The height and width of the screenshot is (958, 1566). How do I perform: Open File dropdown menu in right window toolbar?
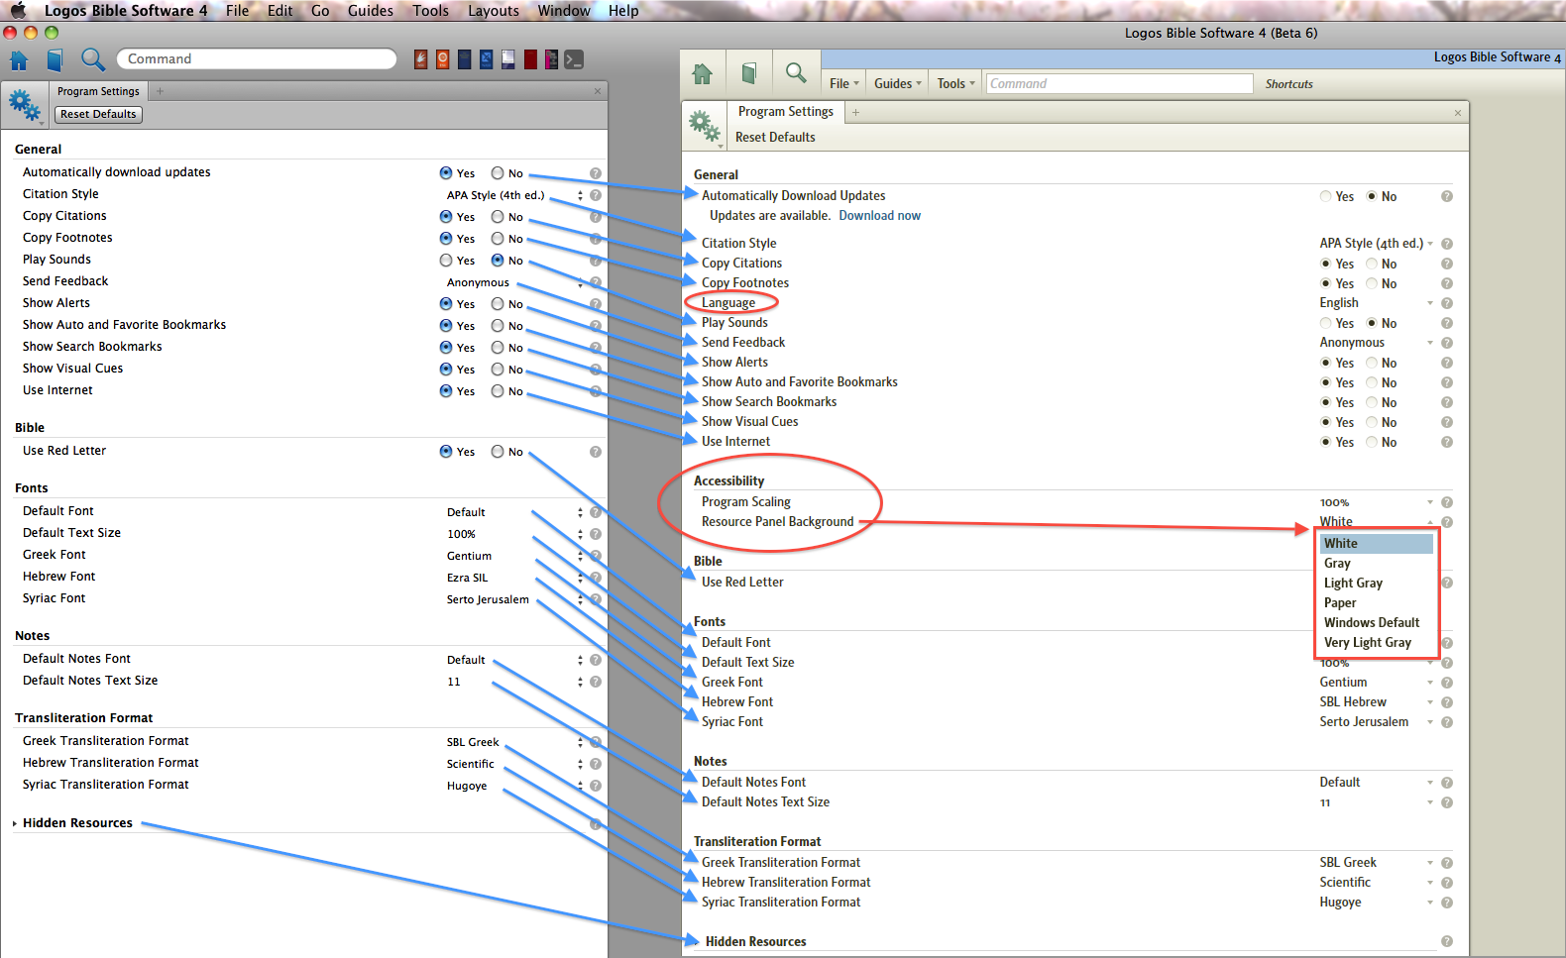[844, 84]
